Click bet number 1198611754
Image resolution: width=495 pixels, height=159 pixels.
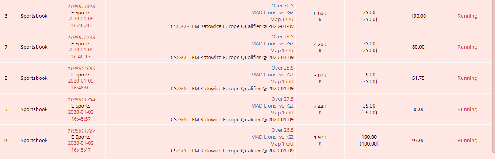[81, 99]
